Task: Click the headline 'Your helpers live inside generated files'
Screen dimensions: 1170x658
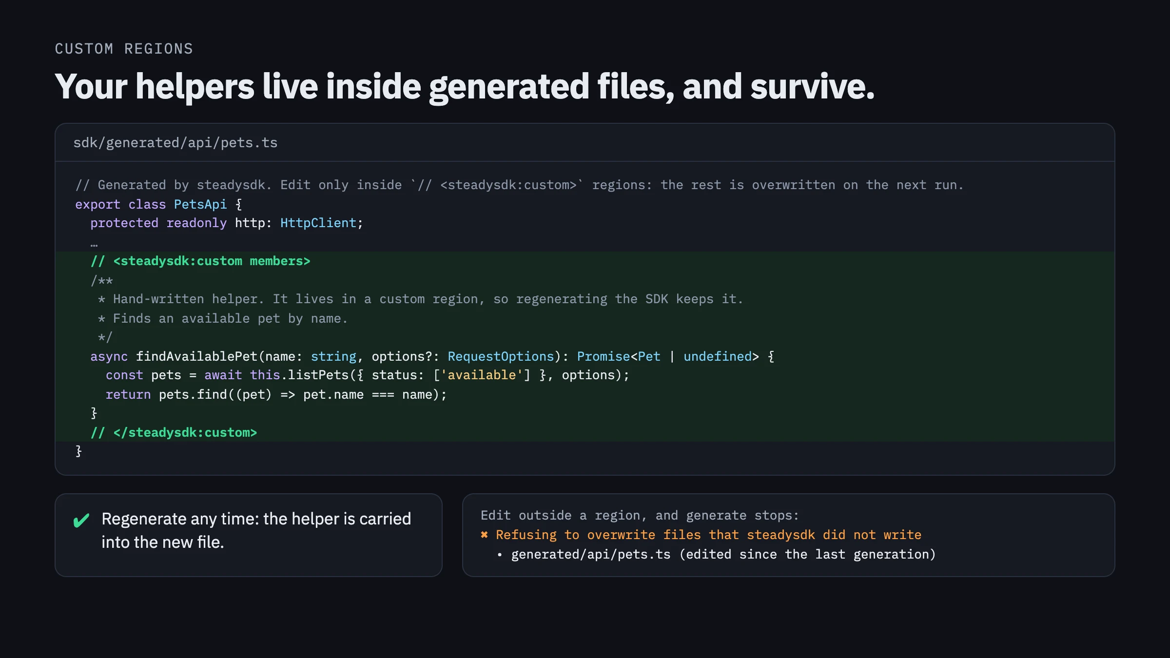Action: point(465,86)
